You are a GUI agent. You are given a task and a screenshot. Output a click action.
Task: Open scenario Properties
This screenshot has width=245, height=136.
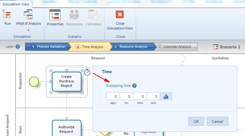pos(55,18)
